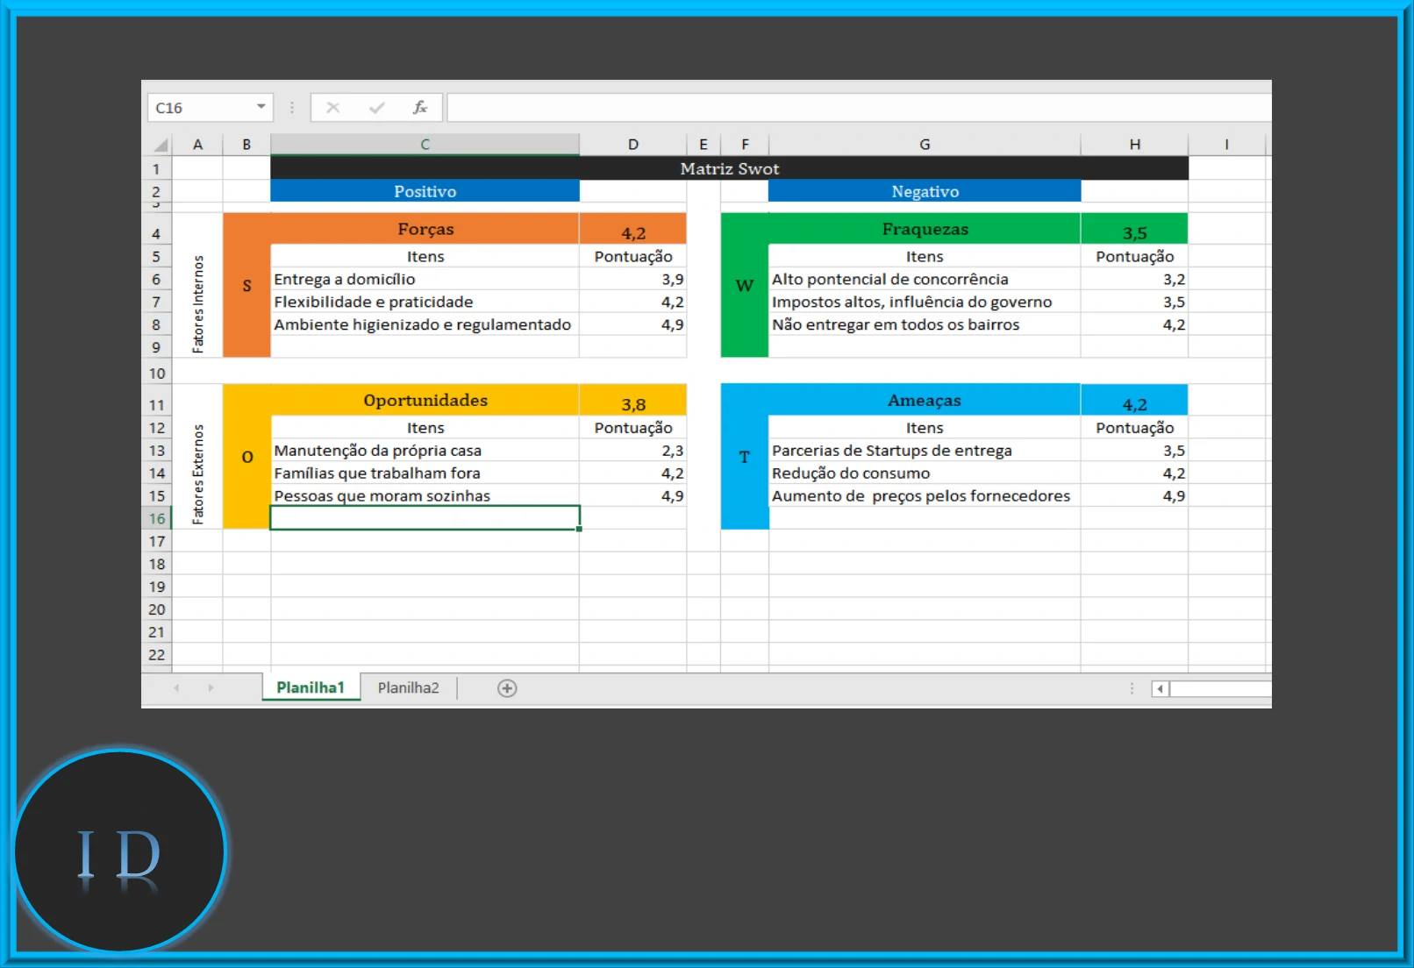Screen dimensions: 1414x968
Task: Select the 'Forças' heading cell
Action: coord(425,229)
